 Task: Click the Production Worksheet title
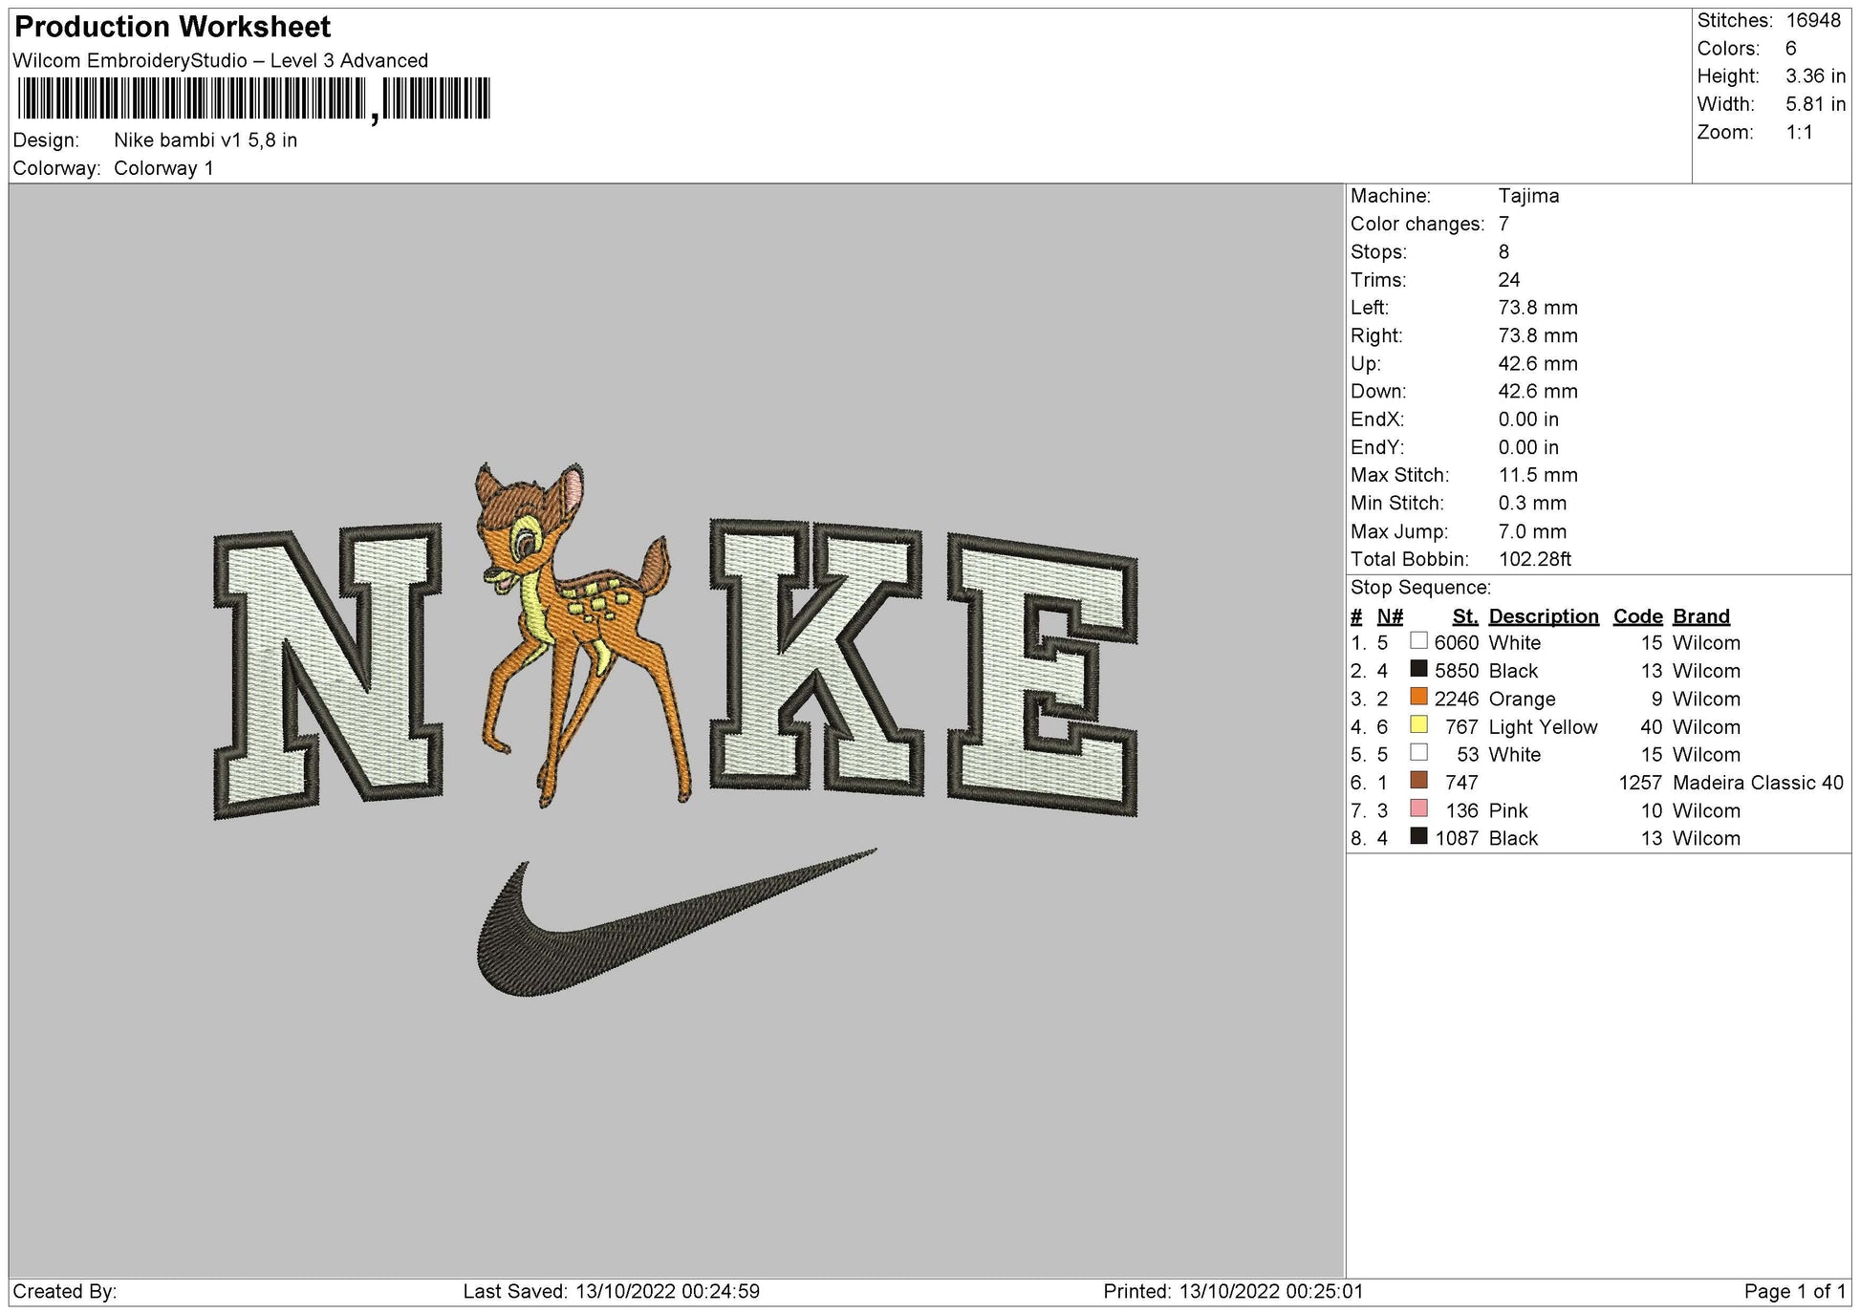pyautogui.click(x=173, y=27)
